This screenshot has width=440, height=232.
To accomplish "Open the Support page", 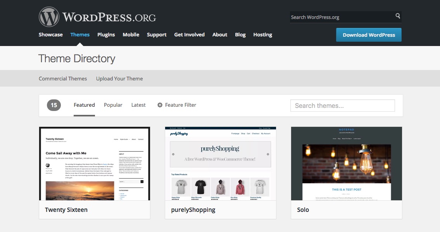I will point(157,35).
